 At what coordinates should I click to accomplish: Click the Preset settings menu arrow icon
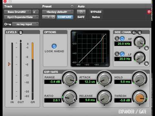pyautogui.click(x=72, y=6)
